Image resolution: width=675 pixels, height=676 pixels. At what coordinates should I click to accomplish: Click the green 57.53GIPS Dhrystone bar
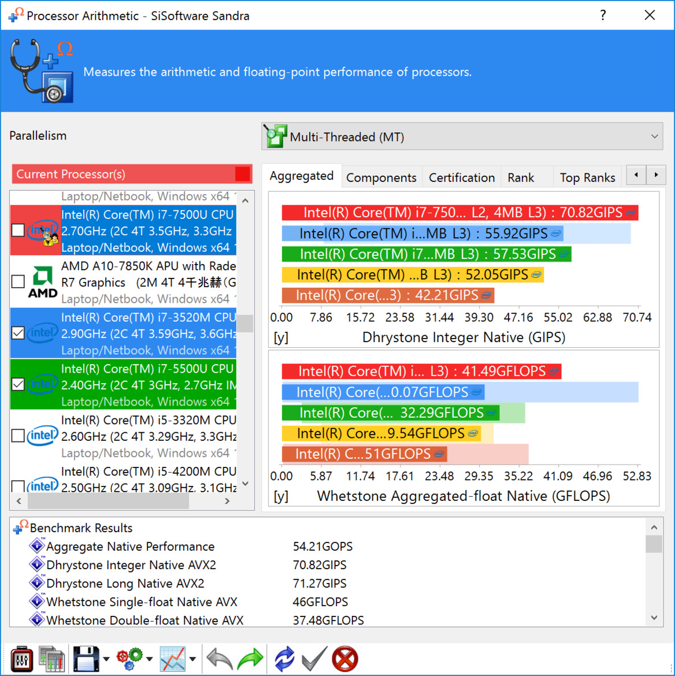(x=426, y=254)
